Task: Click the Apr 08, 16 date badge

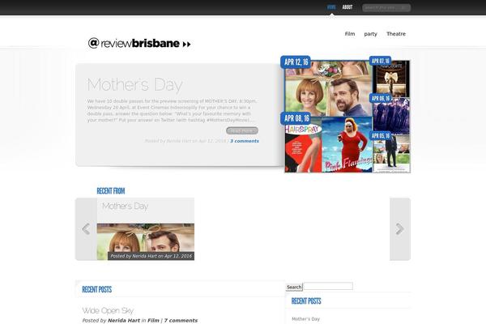Action: [x=296, y=118]
